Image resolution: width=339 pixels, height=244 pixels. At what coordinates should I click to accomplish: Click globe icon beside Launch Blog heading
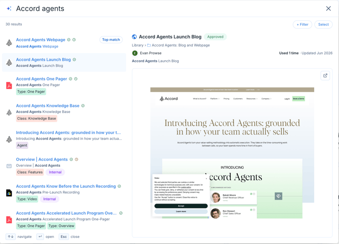pyautogui.click(x=134, y=37)
